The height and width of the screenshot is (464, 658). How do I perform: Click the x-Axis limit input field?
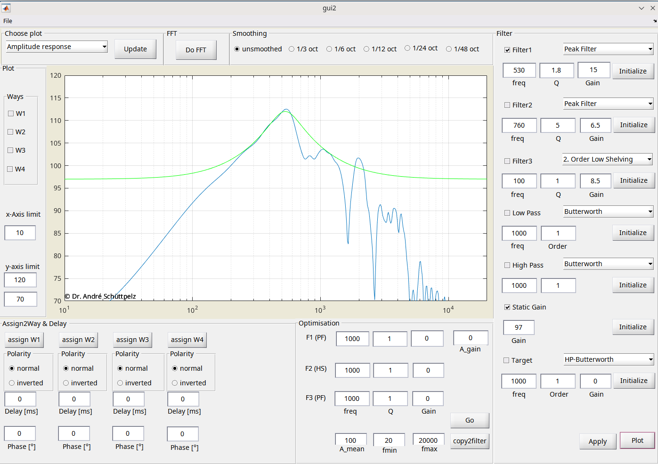20,233
